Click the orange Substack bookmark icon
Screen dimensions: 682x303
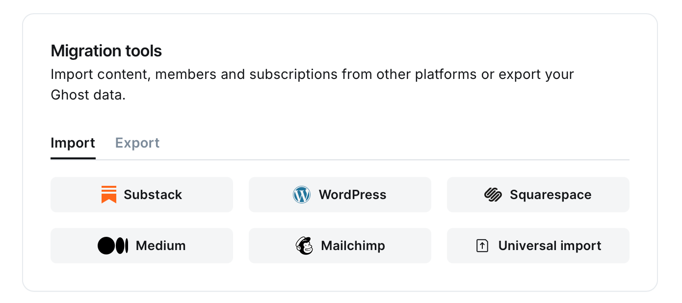pos(109,195)
